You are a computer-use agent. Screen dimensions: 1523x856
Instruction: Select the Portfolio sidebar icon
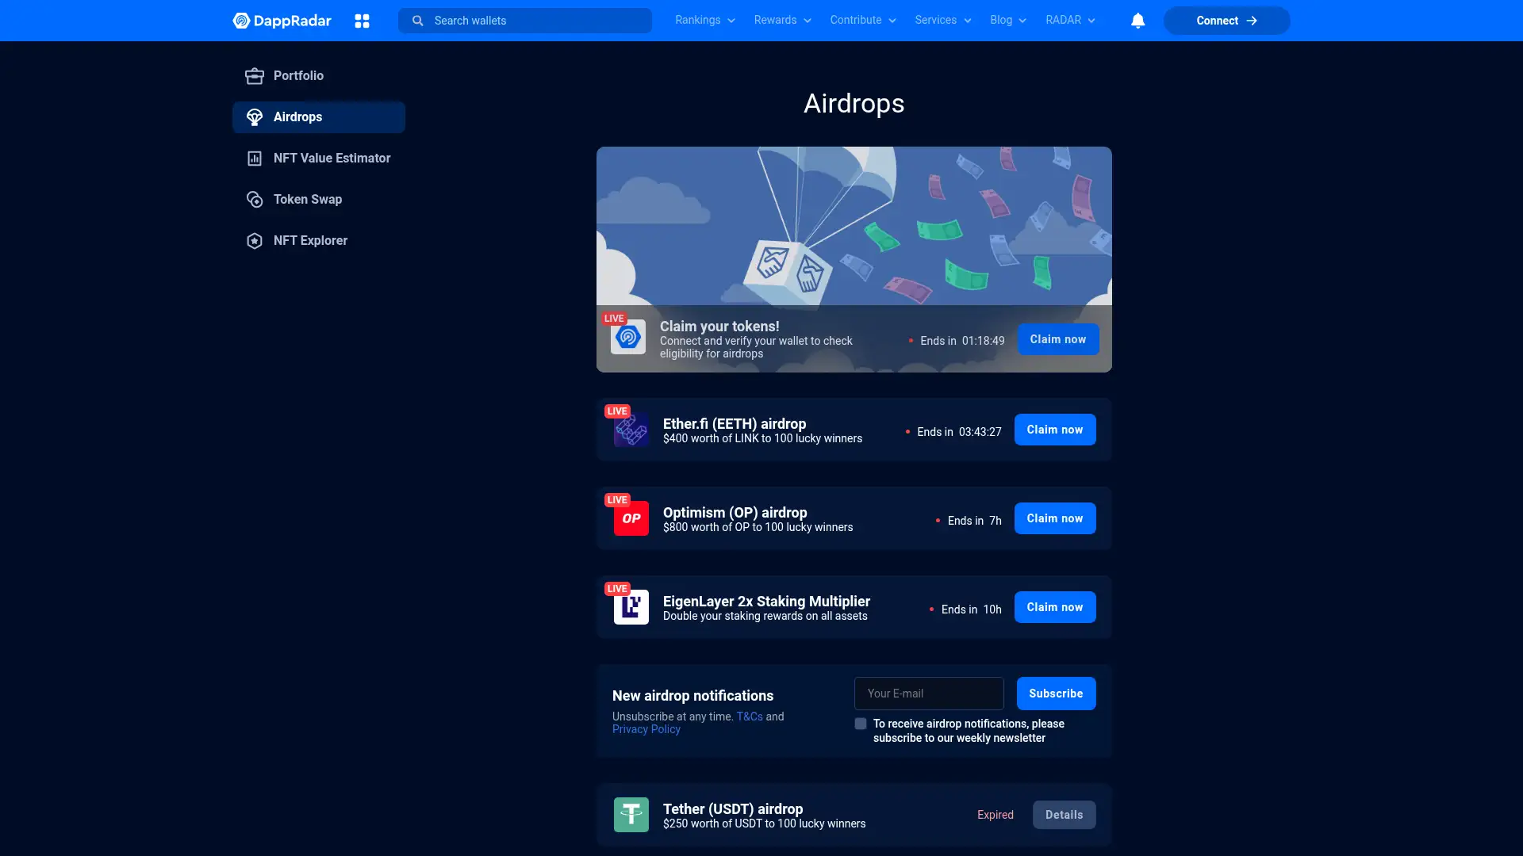[x=254, y=75]
